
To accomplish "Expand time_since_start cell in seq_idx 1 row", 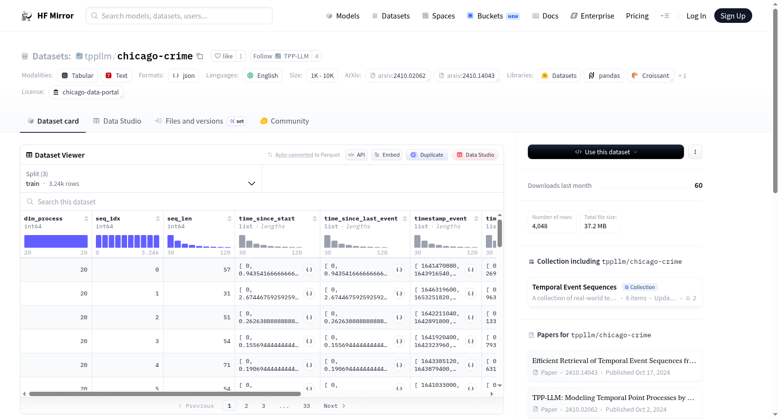I will pos(309,293).
